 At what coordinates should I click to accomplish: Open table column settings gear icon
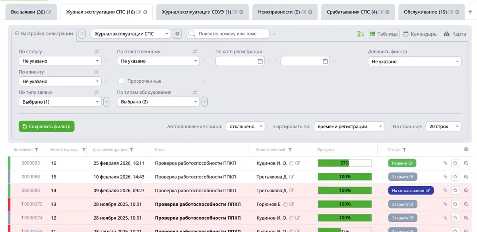point(466,149)
